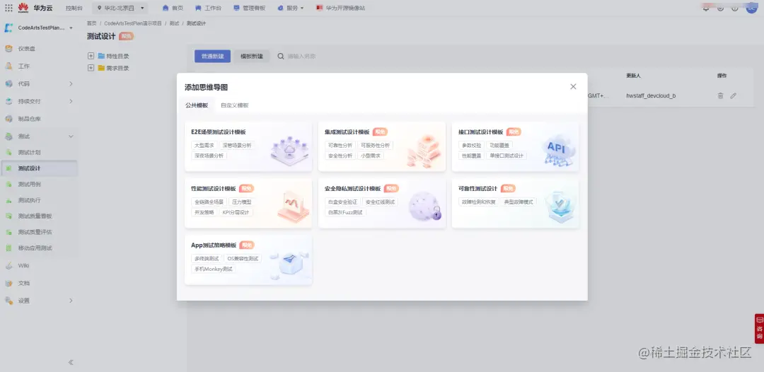Expand the 服务 services dropdown
This screenshot has height=372, width=764.
tap(291, 8)
